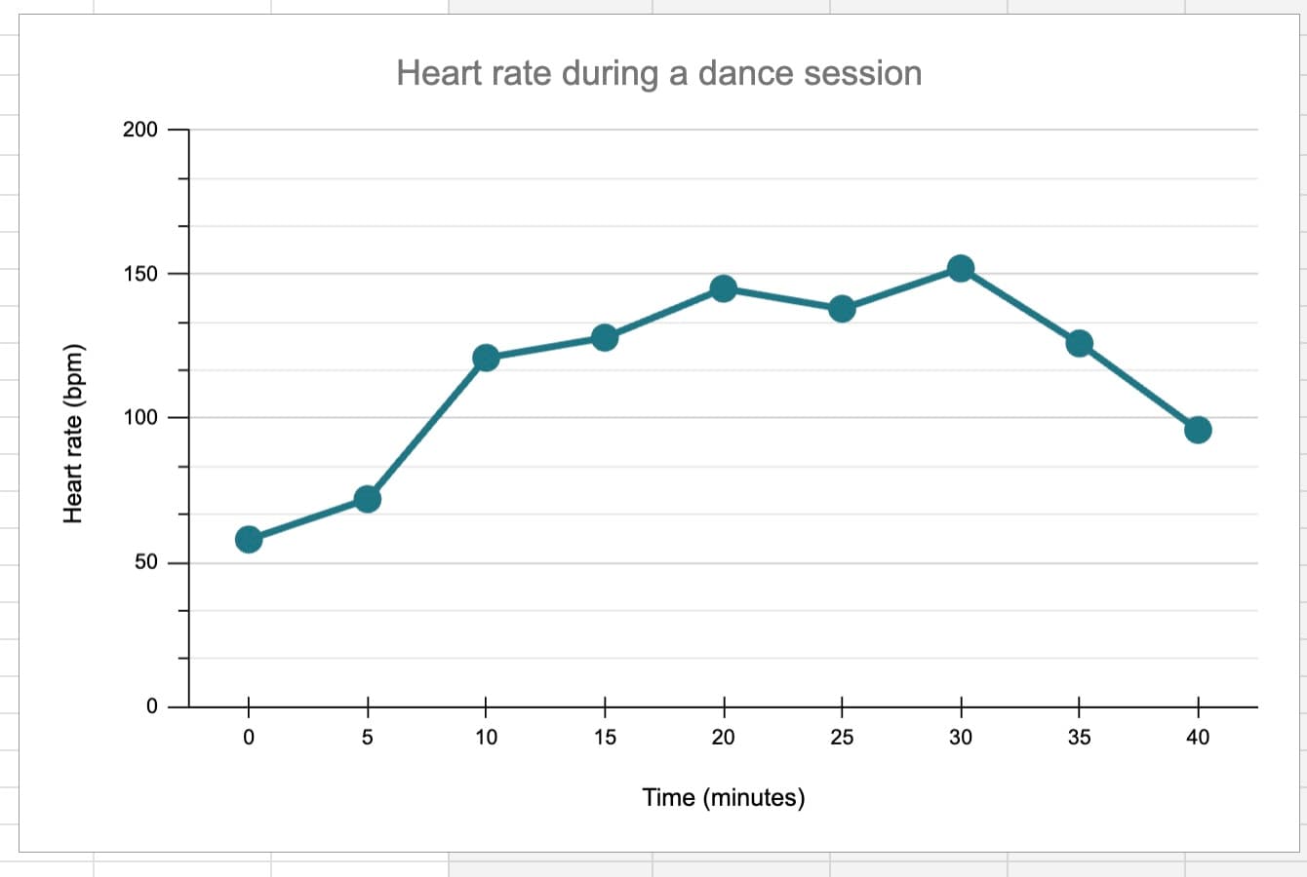The width and height of the screenshot is (1307, 877).
Task: Click the 'Heart rate (bpm)' vertical axis title
Action: tap(72, 434)
